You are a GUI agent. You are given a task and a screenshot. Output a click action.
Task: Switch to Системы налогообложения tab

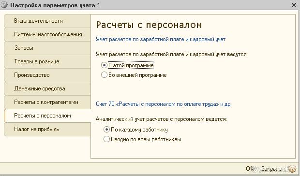point(47,34)
